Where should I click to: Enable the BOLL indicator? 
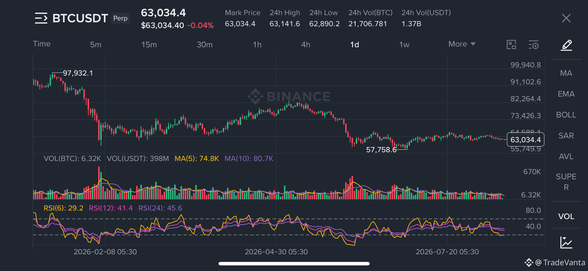(566, 115)
